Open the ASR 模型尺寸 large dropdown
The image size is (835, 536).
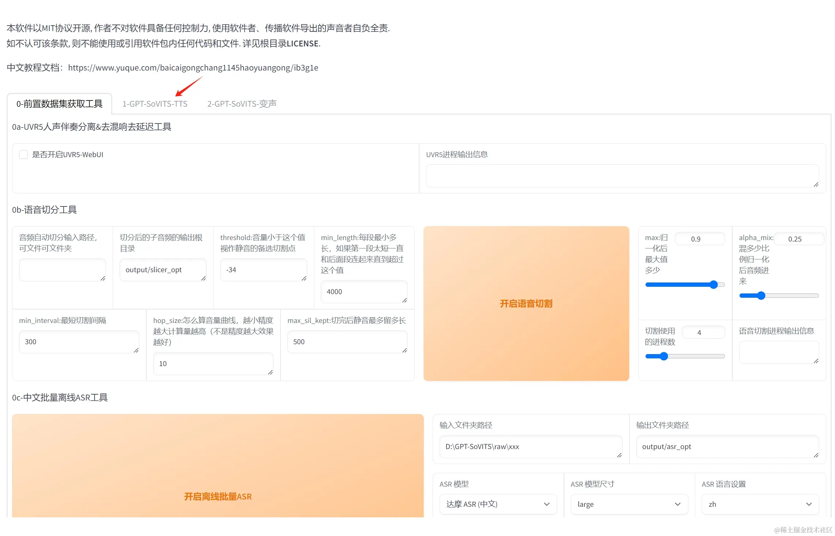[629, 504]
